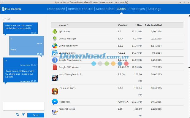Switch to the Dashboard tab
Viewport: 190px width, 118px height.
(x=56, y=9)
